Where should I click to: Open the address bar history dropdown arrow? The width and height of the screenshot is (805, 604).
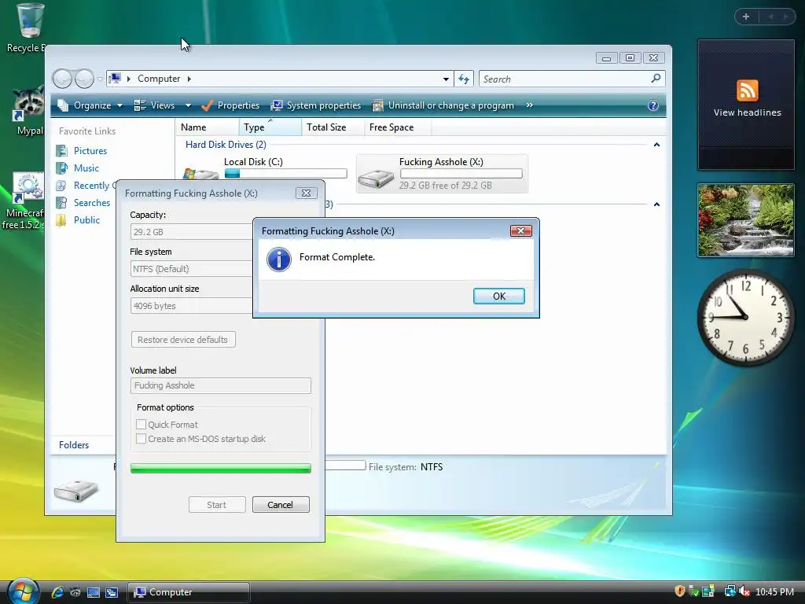pyautogui.click(x=446, y=79)
